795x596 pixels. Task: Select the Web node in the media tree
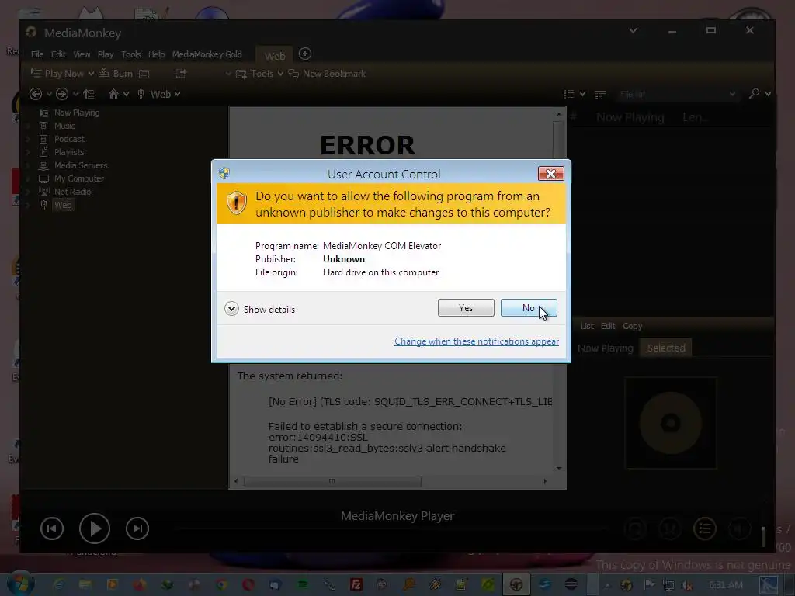click(x=63, y=205)
